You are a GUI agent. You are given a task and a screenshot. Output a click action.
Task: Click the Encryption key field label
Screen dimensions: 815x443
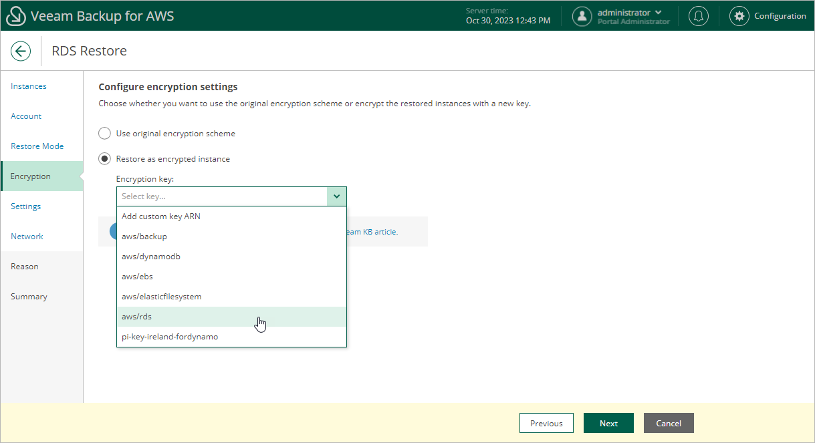coord(145,179)
